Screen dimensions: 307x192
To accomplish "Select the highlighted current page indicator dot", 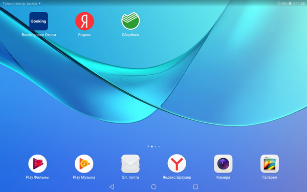I will click(x=152, y=146).
